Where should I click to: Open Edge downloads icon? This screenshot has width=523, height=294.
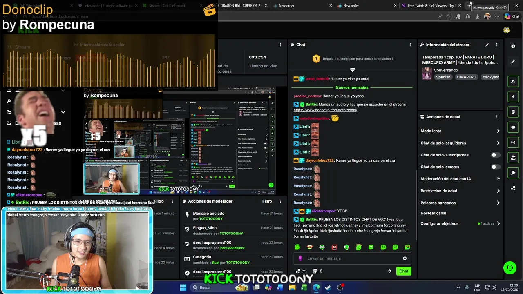tap(477, 16)
